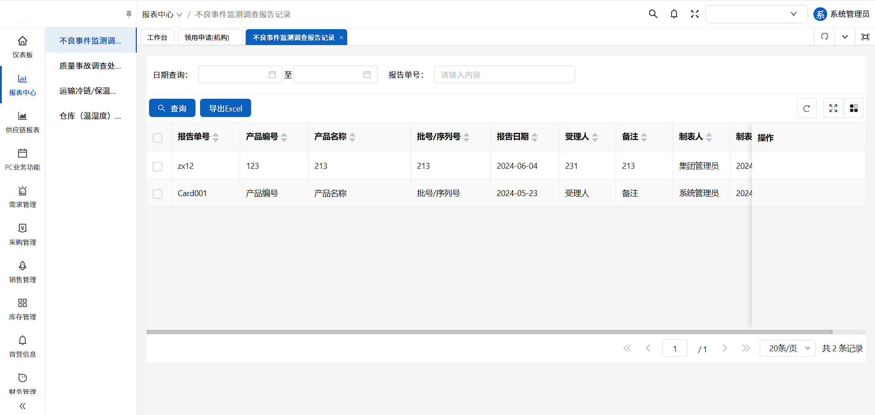Tick the checkbox for row zx12

(158, 167)
